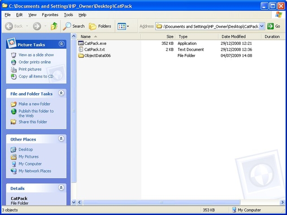Click the My Network Places icon

point(13,171)
